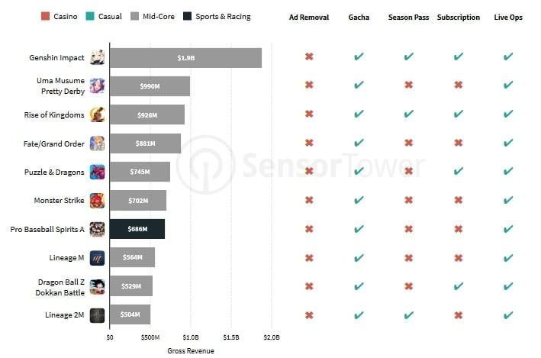This screenshot has height=358, width=541.
Task: Click the Ad Removal column header
Action: click(x=309, y=18)
